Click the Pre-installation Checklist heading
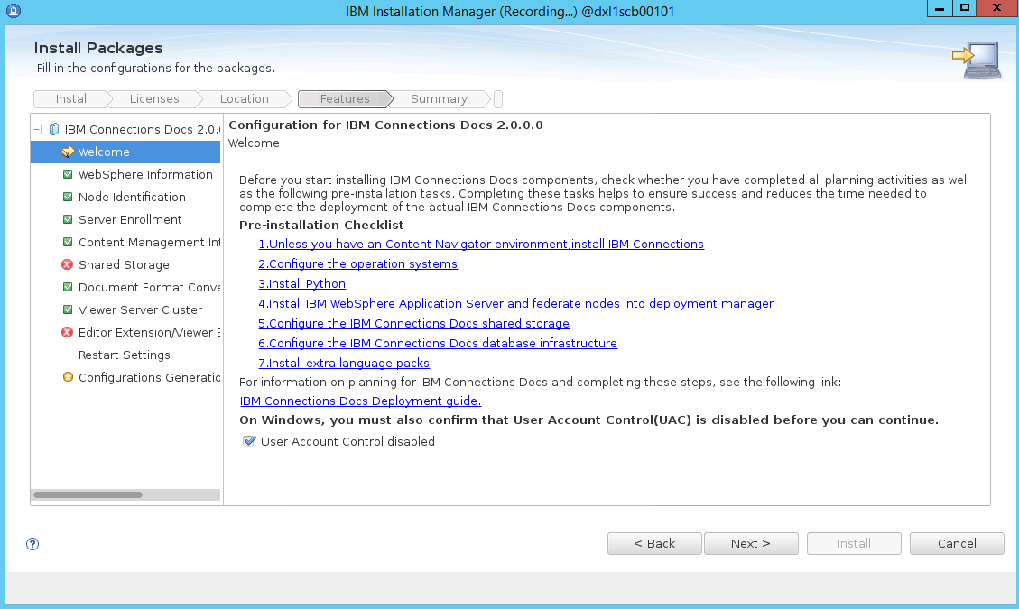This screenshot has width=1019, height=609. 321,225
